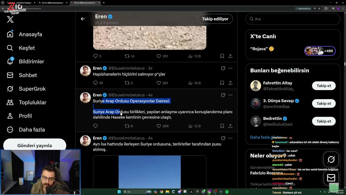
Task: Bookmark the "Hapishanelerin hiçbirini salmıyor" post
Action: click(222, 83)
